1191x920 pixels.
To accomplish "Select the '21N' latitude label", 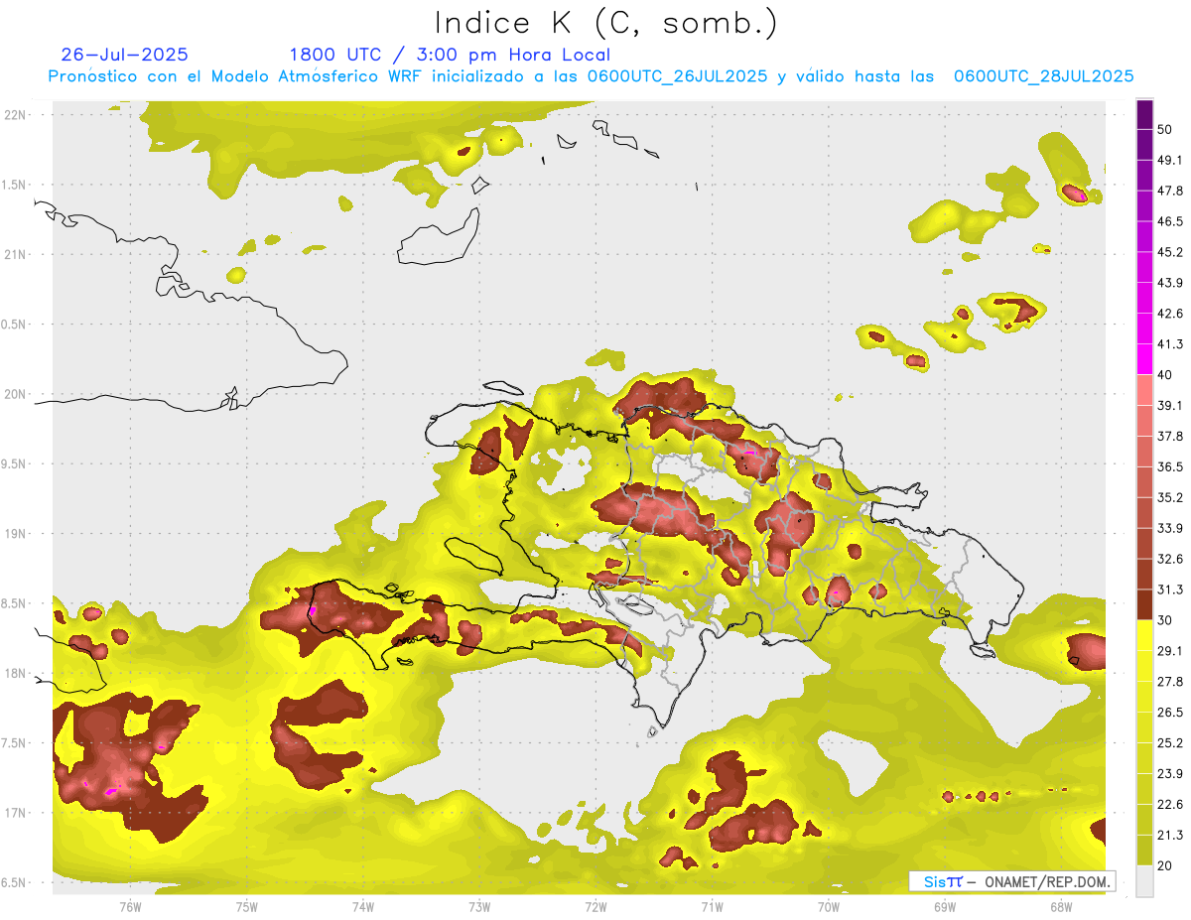I will pyautogui.click(x=17, y=255).
